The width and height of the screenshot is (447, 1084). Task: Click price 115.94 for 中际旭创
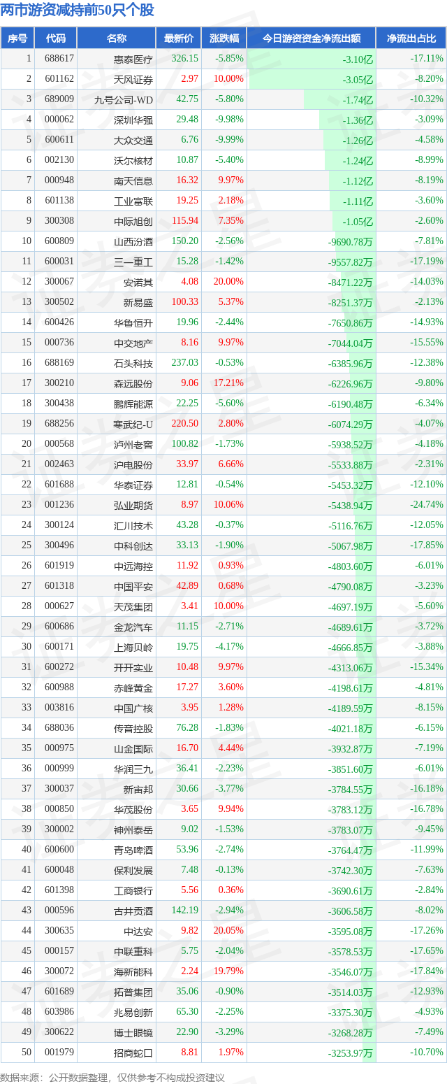click(x=185, y=221)
